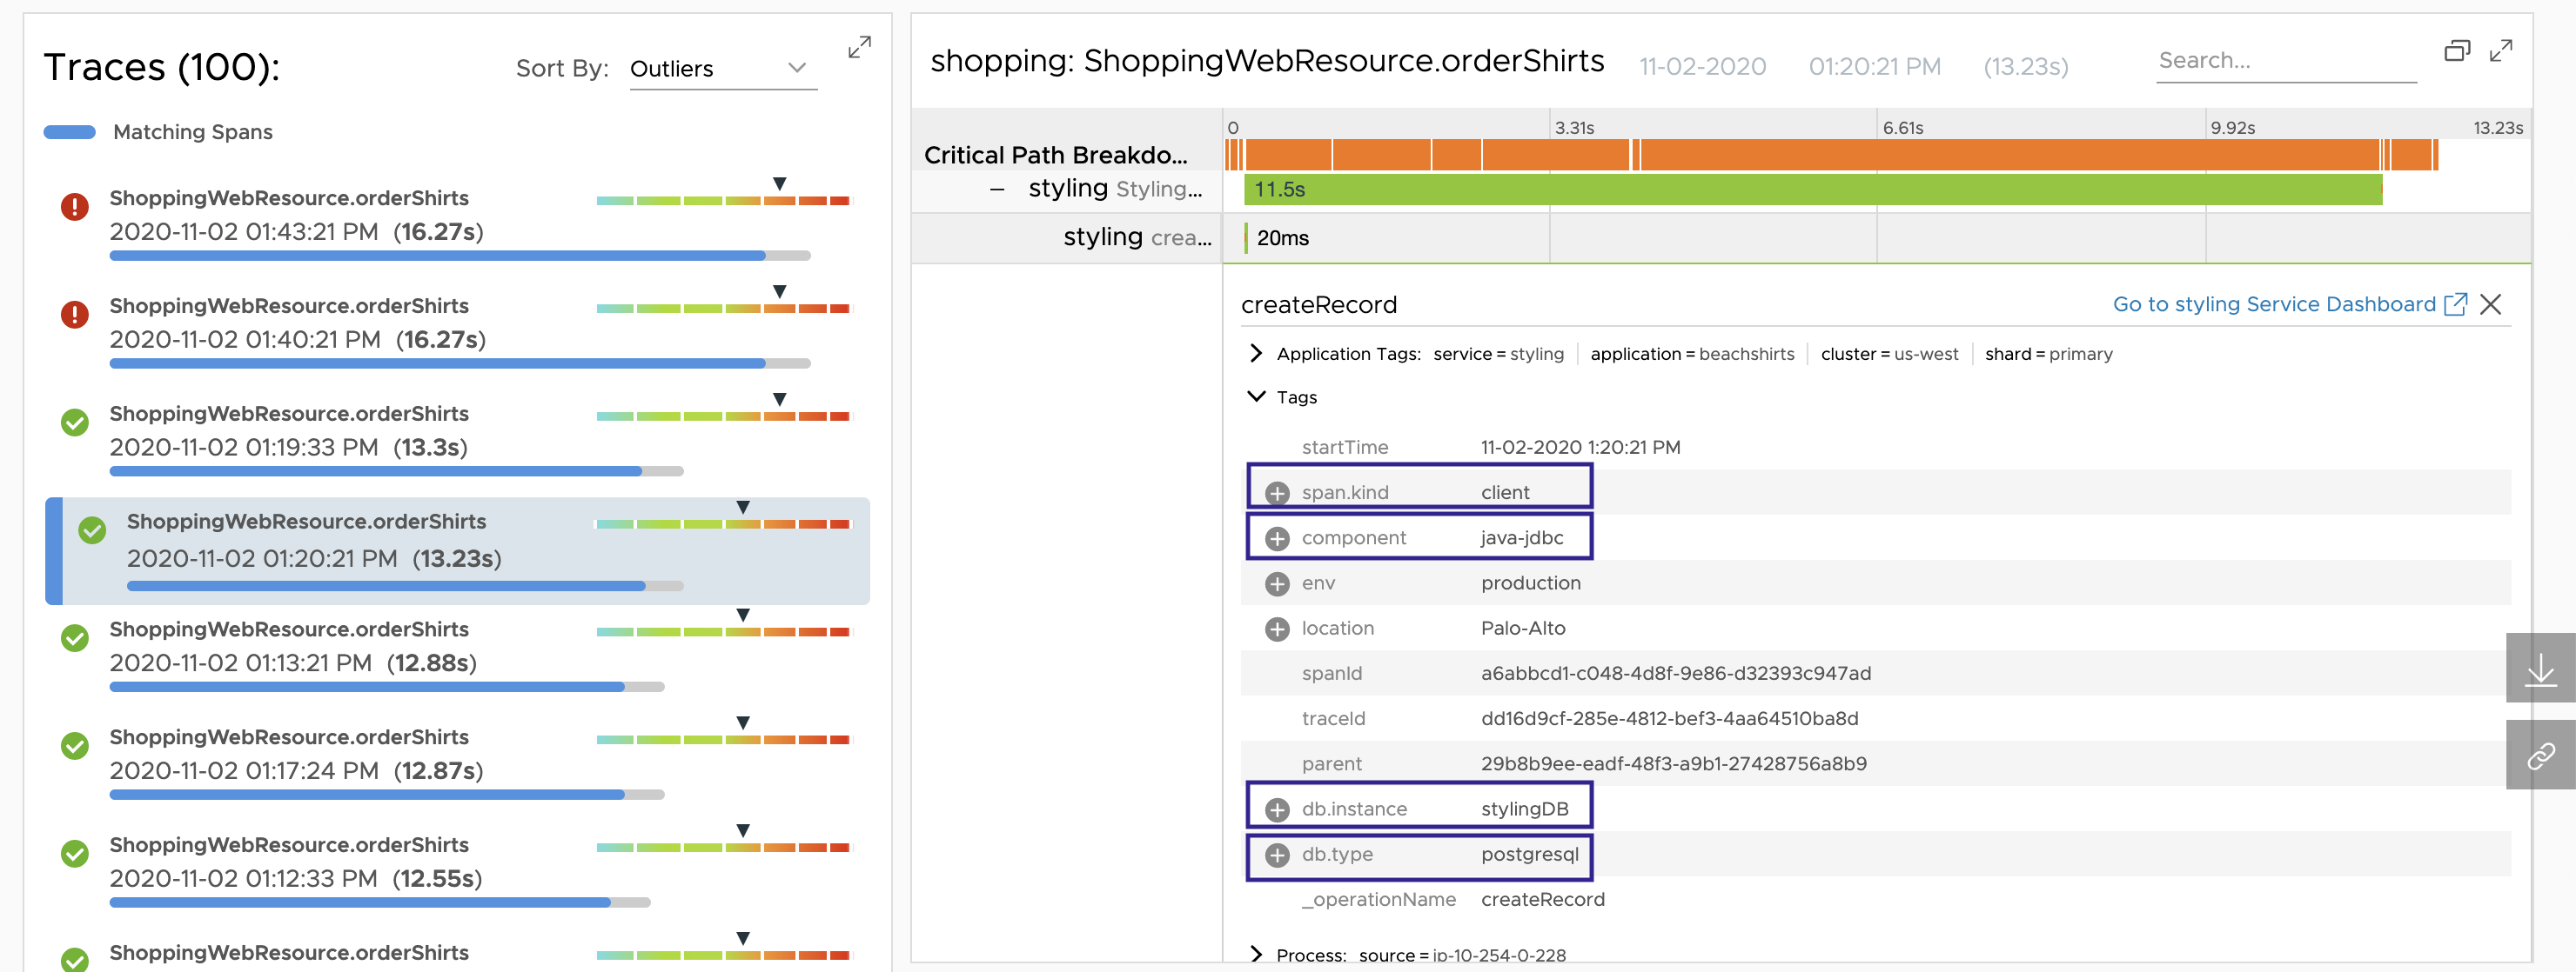
Task: Close the createRecord span details
Action: click(x=2490, y=304)
